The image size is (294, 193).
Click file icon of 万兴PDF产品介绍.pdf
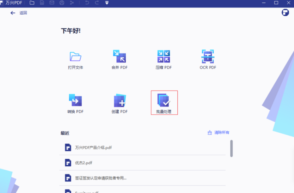[68, 148]
